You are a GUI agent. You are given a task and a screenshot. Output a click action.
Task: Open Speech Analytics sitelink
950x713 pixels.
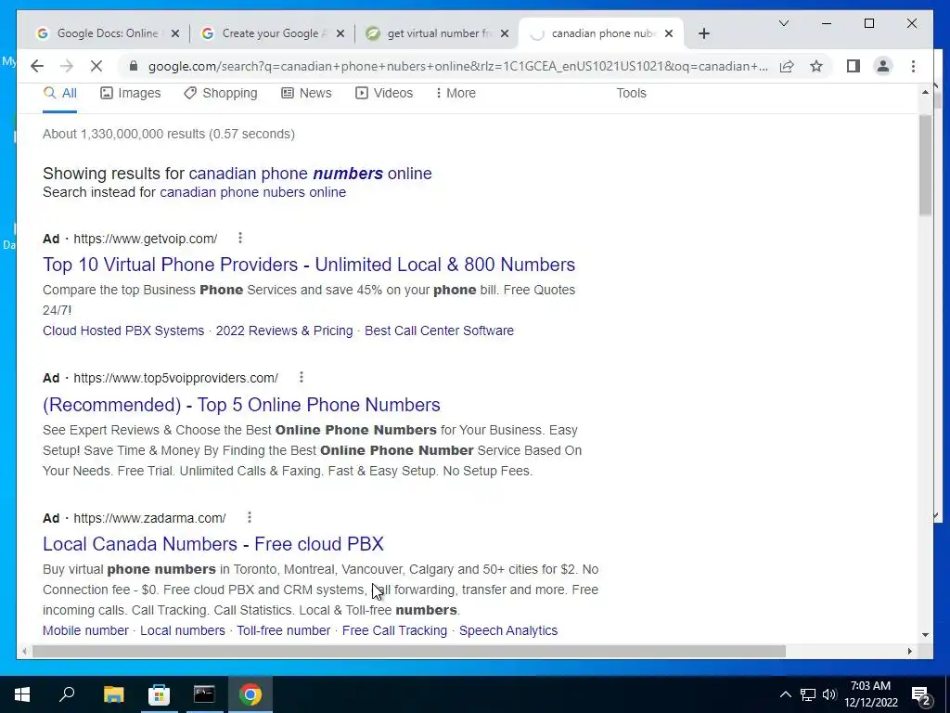[x=508, y=630]
